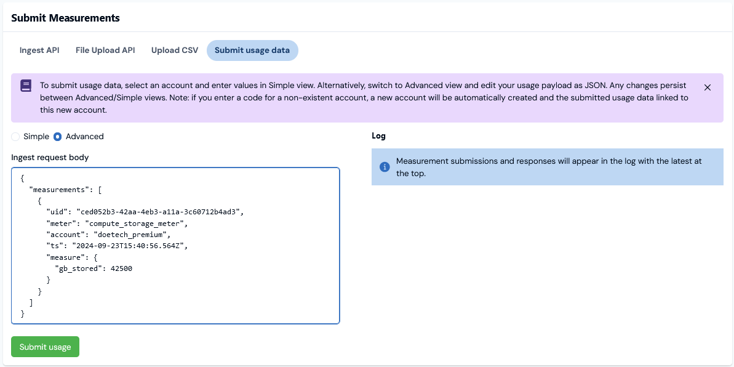Dismiss the purple info banner with X
The height and width of the screenshot is (367, 734).
pos(708,87)
